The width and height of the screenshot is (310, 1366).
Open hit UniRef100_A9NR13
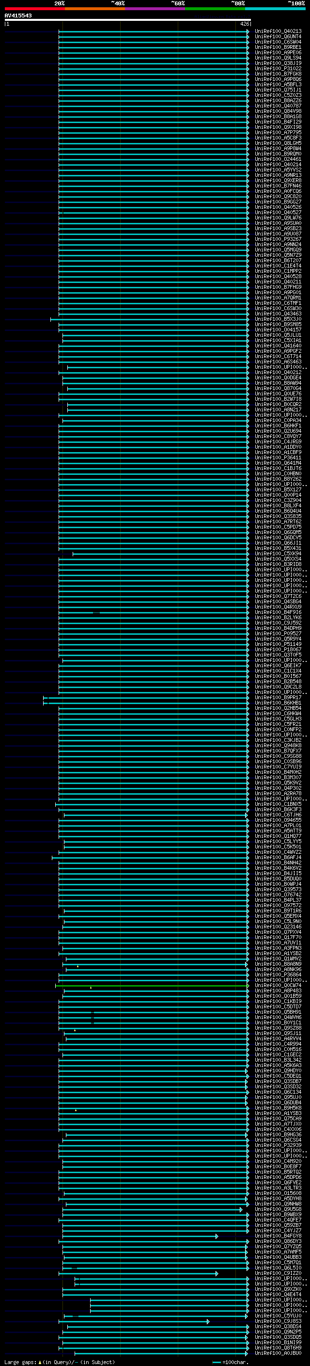pyautogui.click(x=278, y=175)
